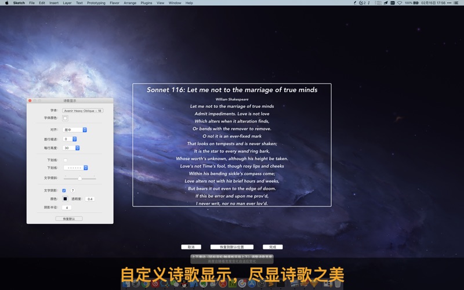Open the Help menu
Screen dimensions: 464x290
click(189, 3)
